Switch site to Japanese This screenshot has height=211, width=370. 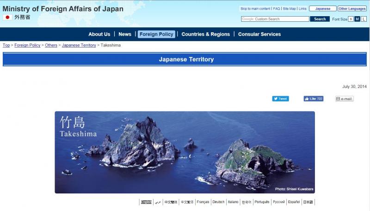[322, 8]
